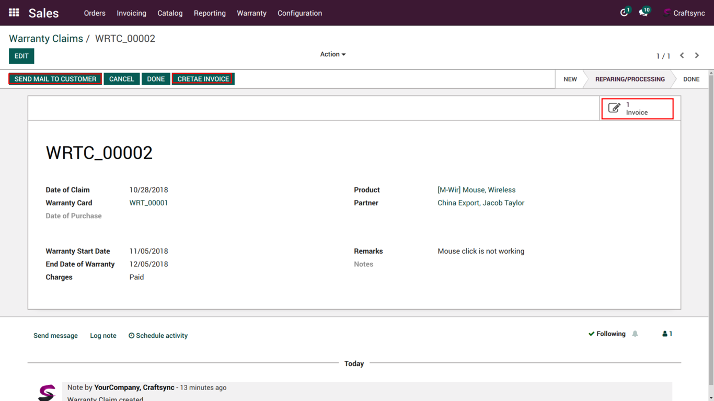Select the Done status stage
This screenshot has height=401, width=714.
pyautogui.click(x=691, y=79)
